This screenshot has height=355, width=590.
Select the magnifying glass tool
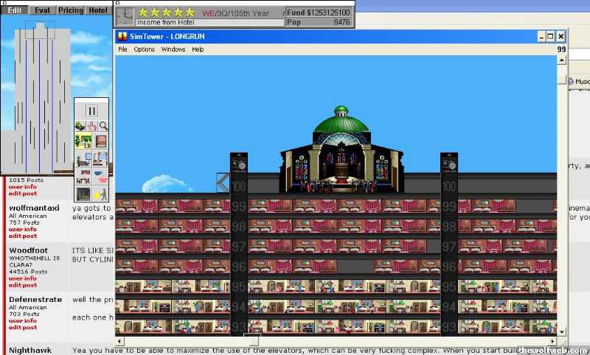click(x=103, y=126)
